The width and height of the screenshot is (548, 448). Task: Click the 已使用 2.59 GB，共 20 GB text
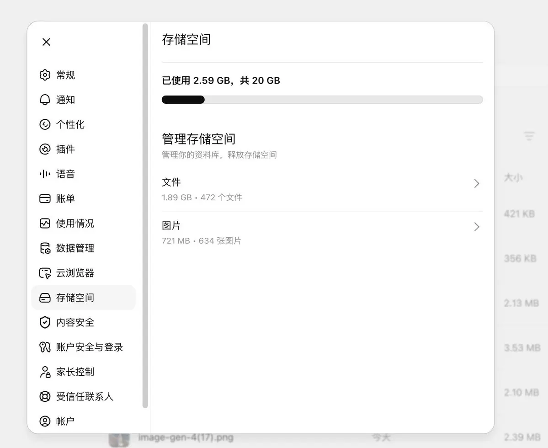point(221,81)
